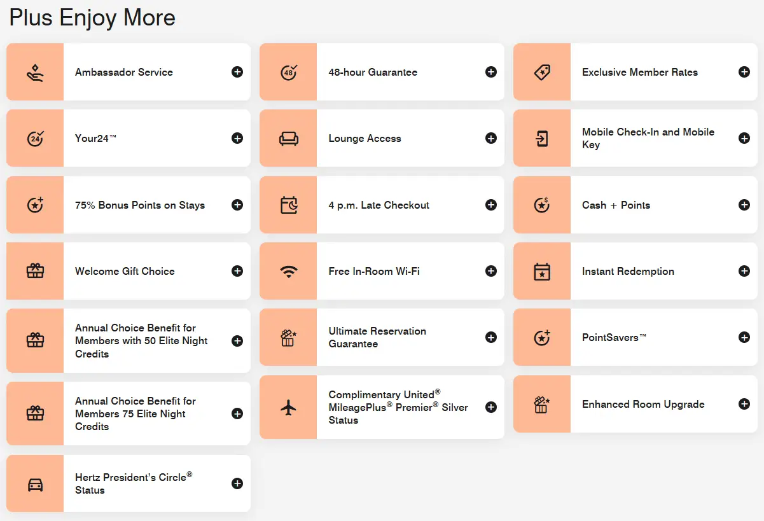Expand 75% Bonus Points on Stays plus button
Image resolution: width=764 pixels, height=521 pixels.
(x=237, y=205)
